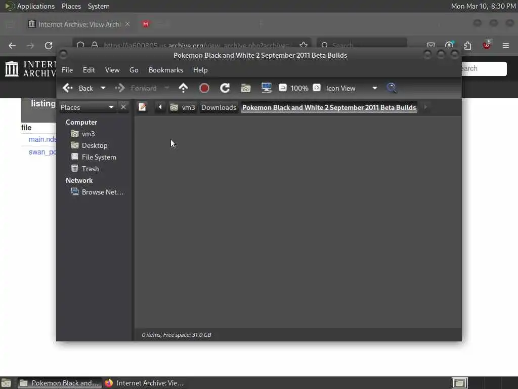Click the uBlock extension icon in Firefox

[x=487, y=45]
